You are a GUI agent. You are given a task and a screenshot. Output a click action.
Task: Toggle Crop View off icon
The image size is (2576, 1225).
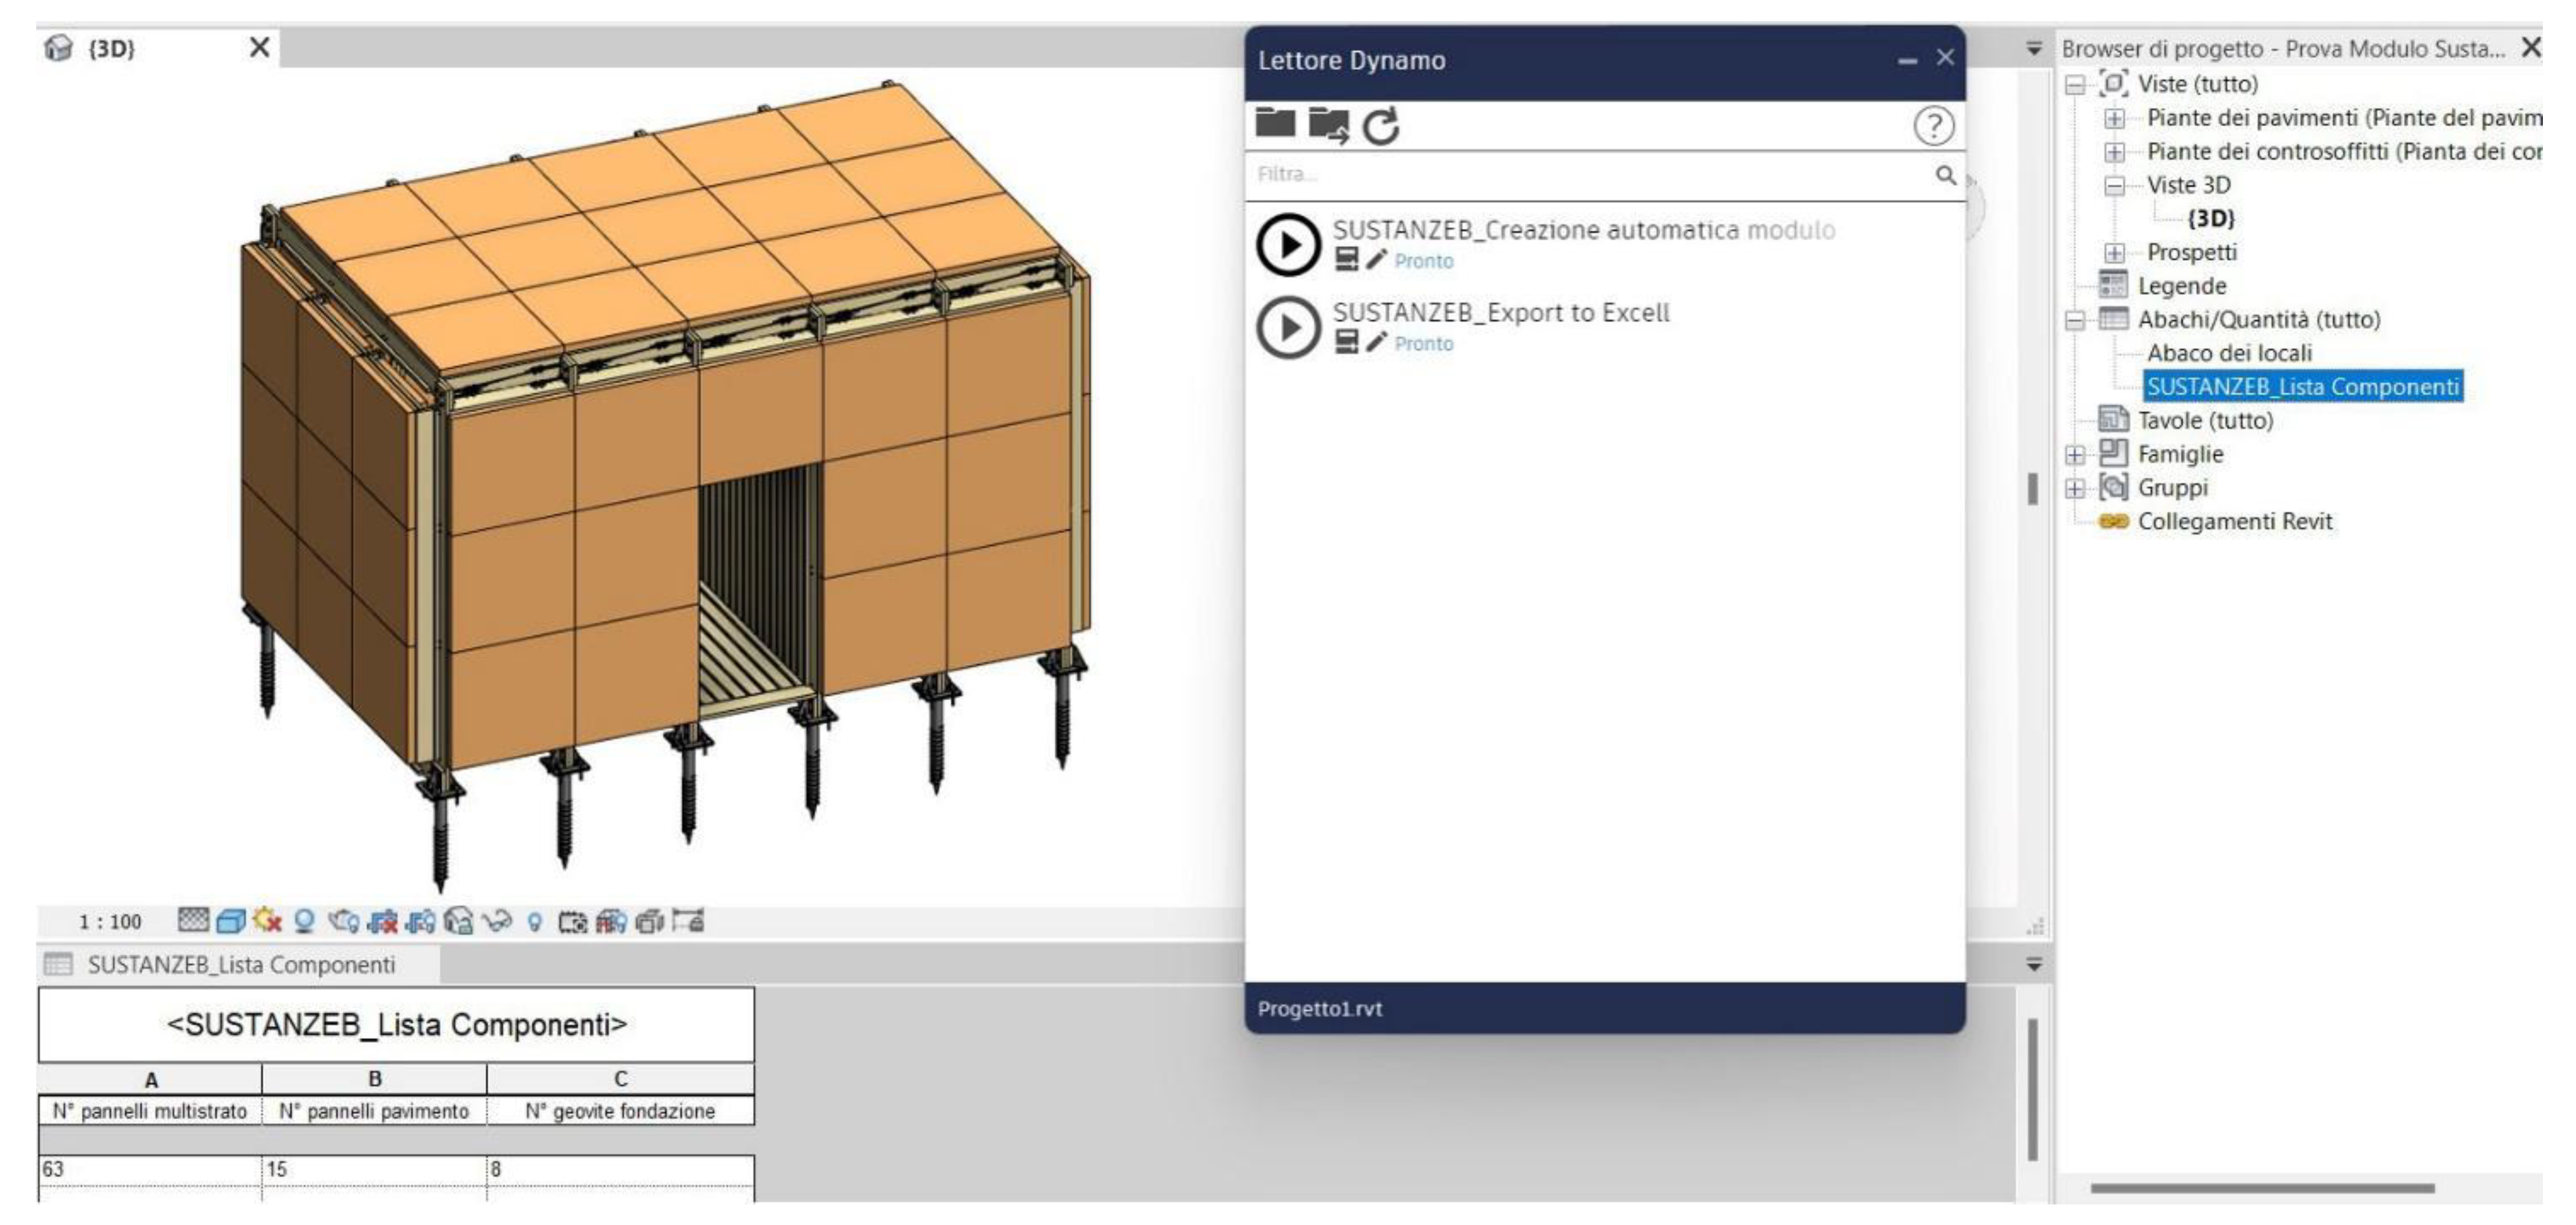[x=382, y=920]
